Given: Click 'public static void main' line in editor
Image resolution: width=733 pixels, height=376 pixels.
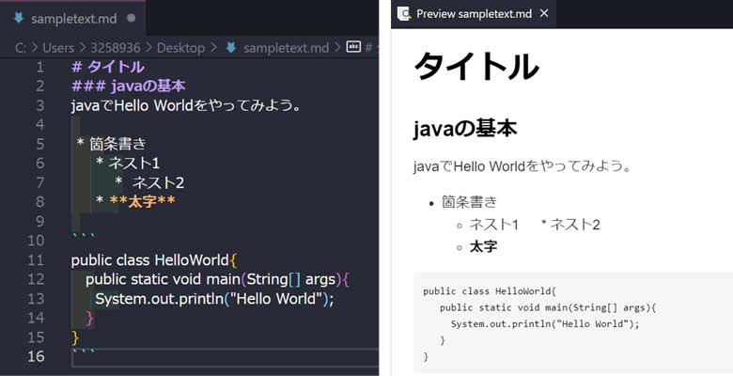Looking at the screenshot, I should pos(218,279).
